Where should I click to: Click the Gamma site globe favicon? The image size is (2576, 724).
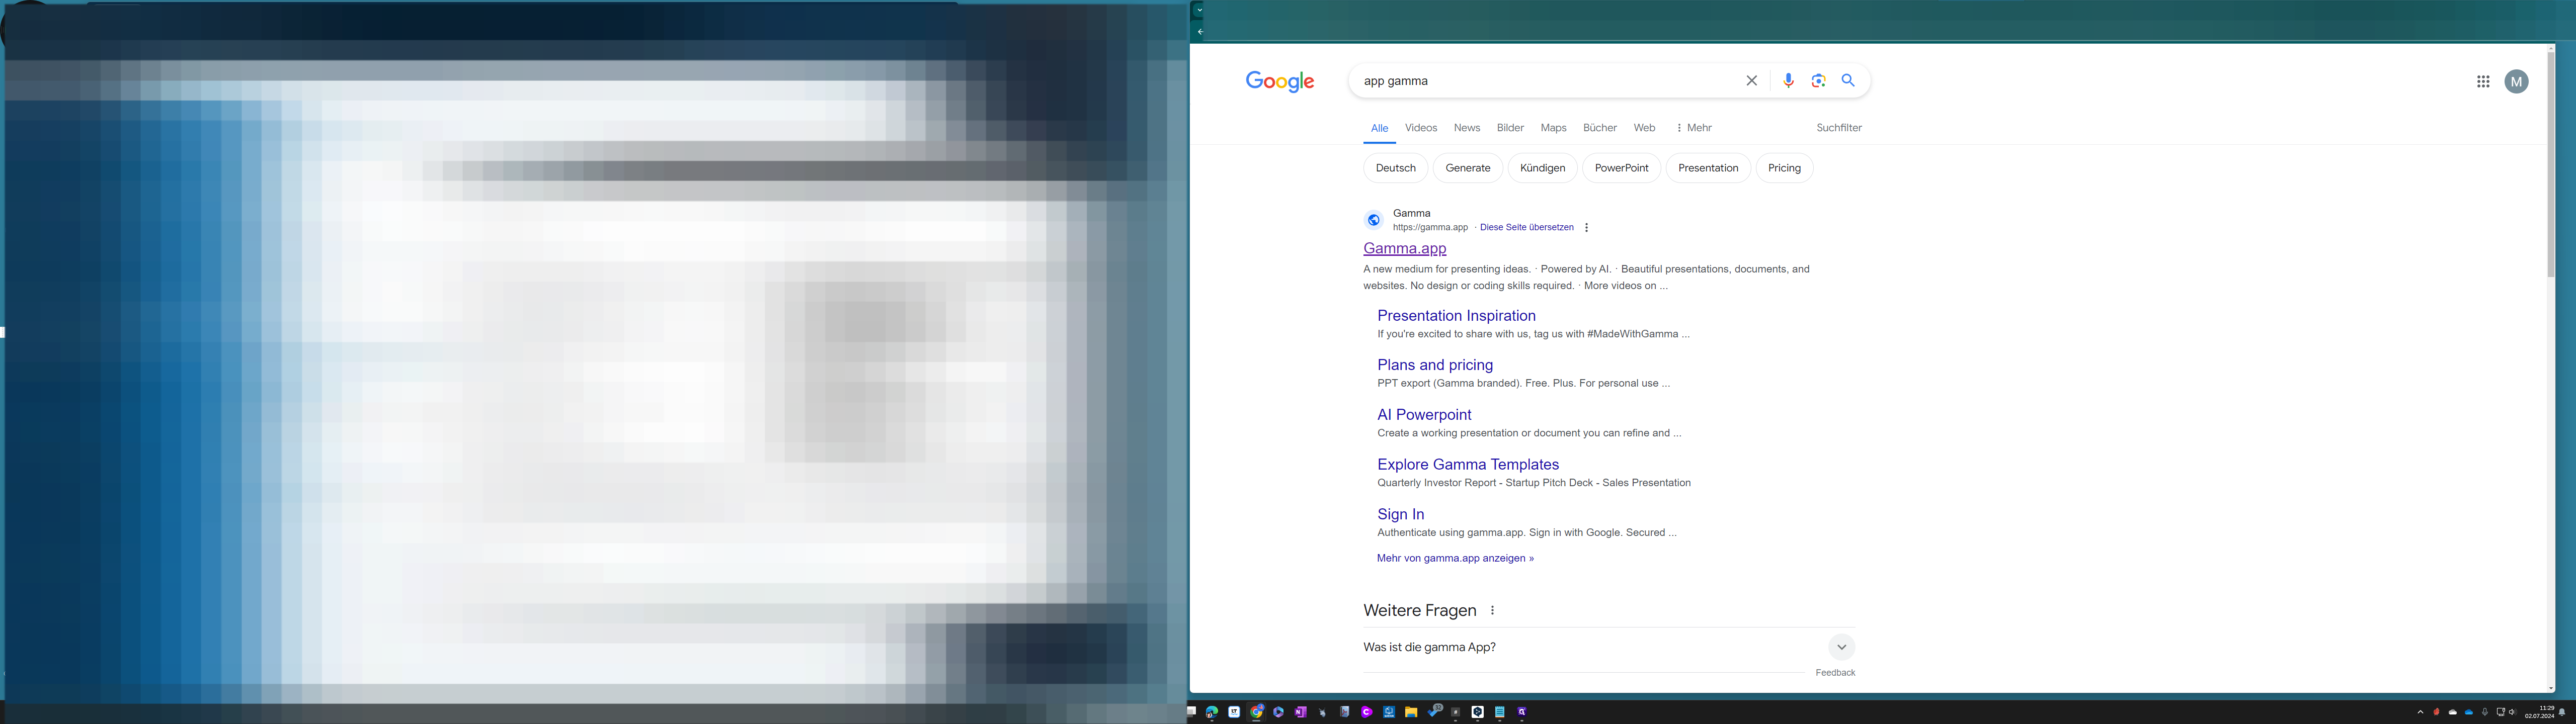coord(1374,220)
